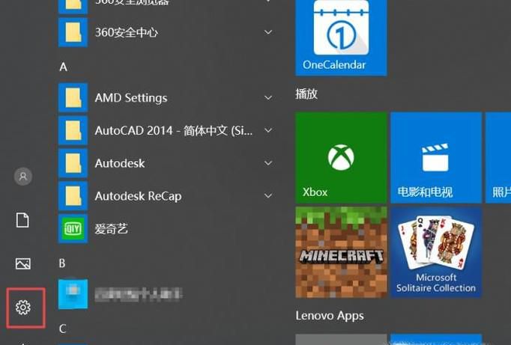Open Microsoft Solitaire Collection tile
This screenshot has height=345, width=511.
436,252
